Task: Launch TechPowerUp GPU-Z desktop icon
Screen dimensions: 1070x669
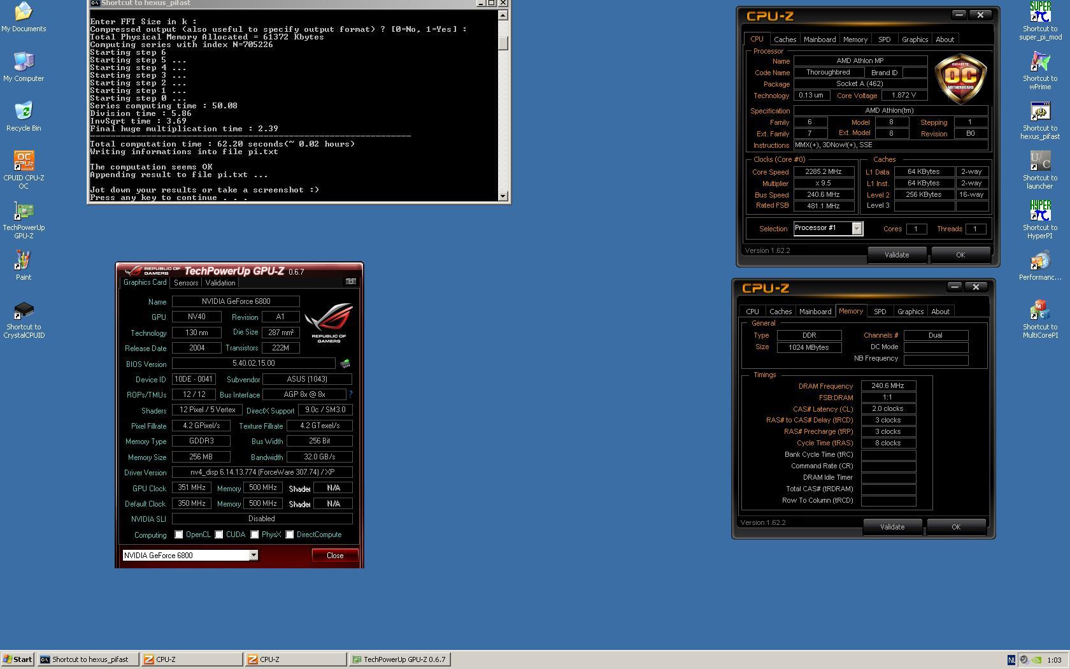Action: pos(24,219)
